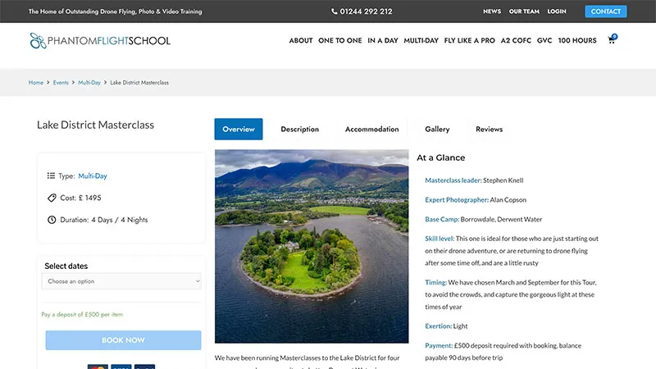Viewport: 656px width, 369px height.
Task: Show the Reviews tab
Action: pyautogui.click(x=489, y=130)
